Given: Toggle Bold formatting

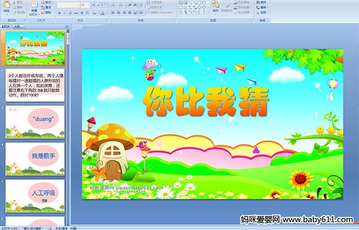Looking at the screenshot, I should tap(59, 13).
